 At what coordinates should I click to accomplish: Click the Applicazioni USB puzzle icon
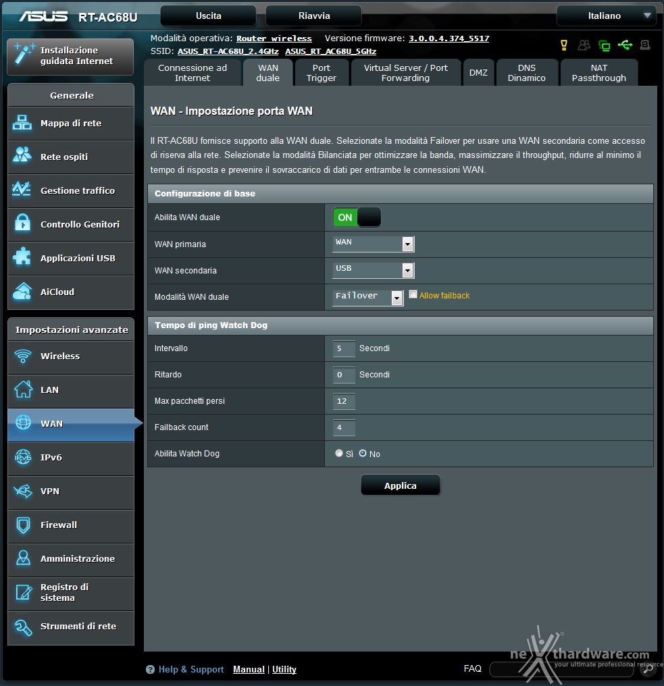(x=22, y=257)
